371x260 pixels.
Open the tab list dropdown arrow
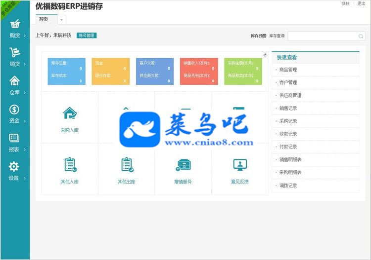(61, 20)
